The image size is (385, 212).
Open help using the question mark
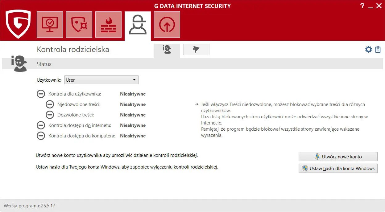tap(362, 6)
